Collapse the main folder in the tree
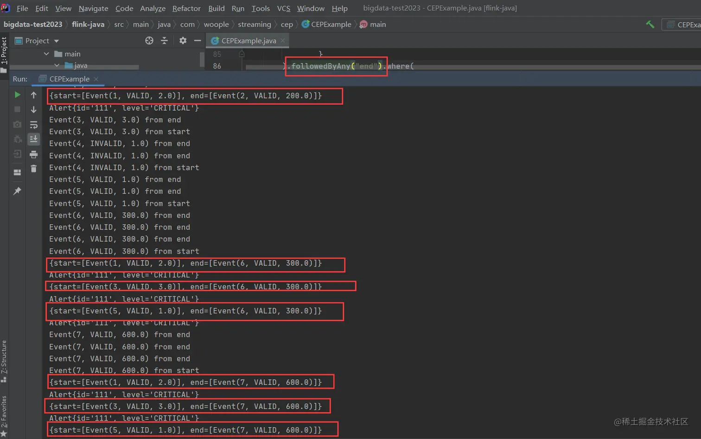This screenshot has height=439, width=701. coord(46,54)
